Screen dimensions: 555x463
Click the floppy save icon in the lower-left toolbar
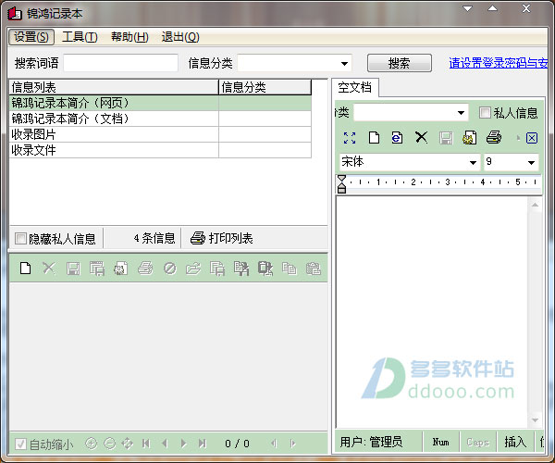(x=73, y=269)
